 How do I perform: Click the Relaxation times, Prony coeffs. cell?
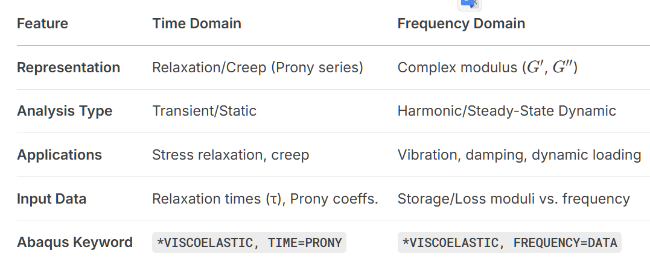pyautogui.click(x=265, y=199)
